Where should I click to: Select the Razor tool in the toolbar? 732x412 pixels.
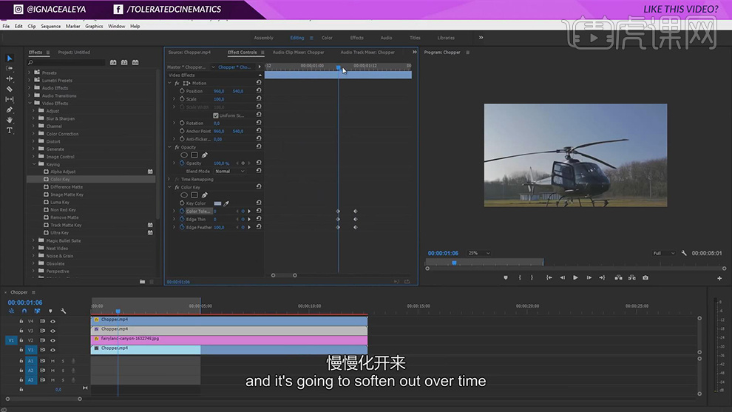10,89
